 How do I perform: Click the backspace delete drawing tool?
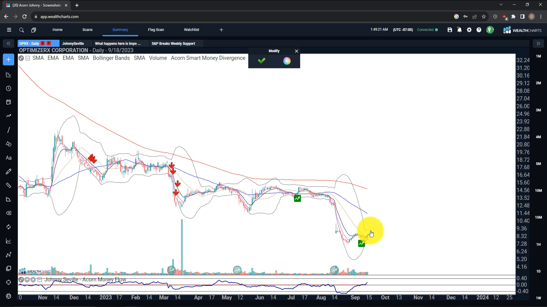tap(9, 213)
